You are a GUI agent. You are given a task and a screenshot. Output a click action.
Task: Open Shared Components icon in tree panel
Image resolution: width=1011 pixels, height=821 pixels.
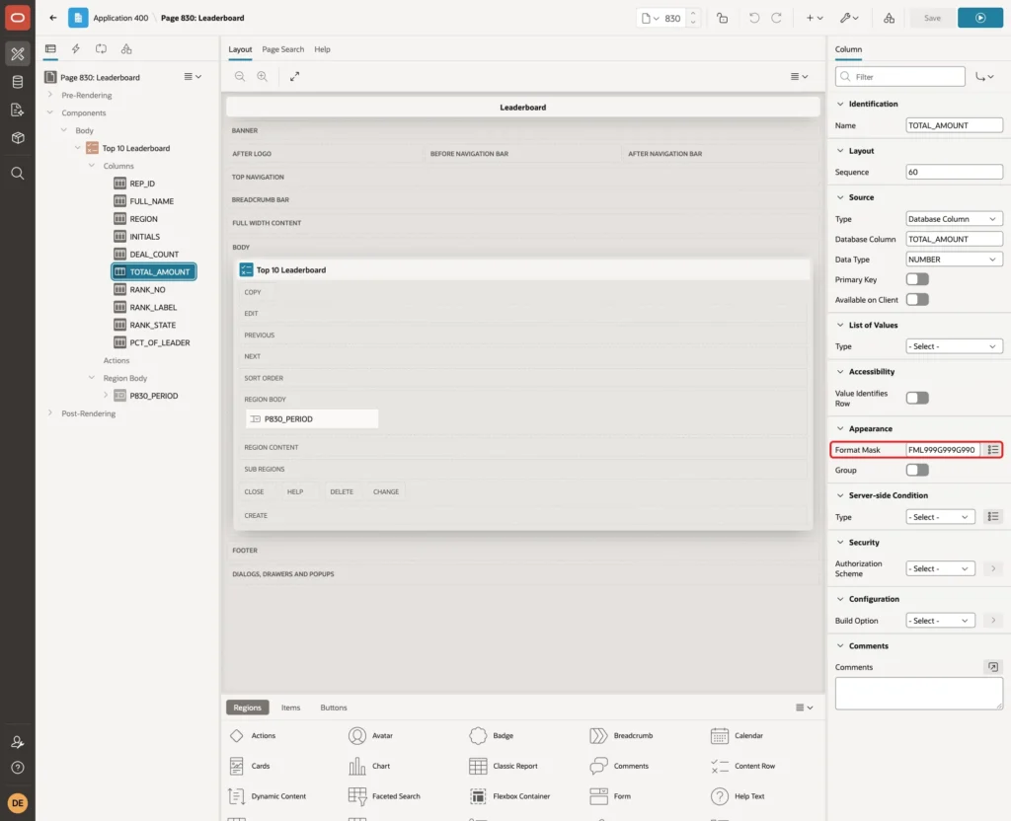126,49
